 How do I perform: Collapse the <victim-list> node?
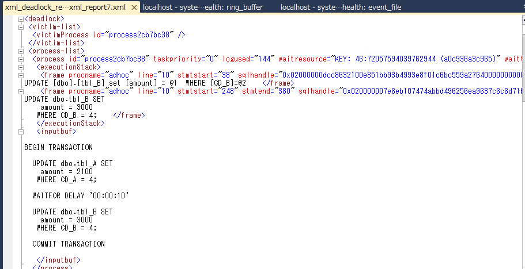pos(21,28)
